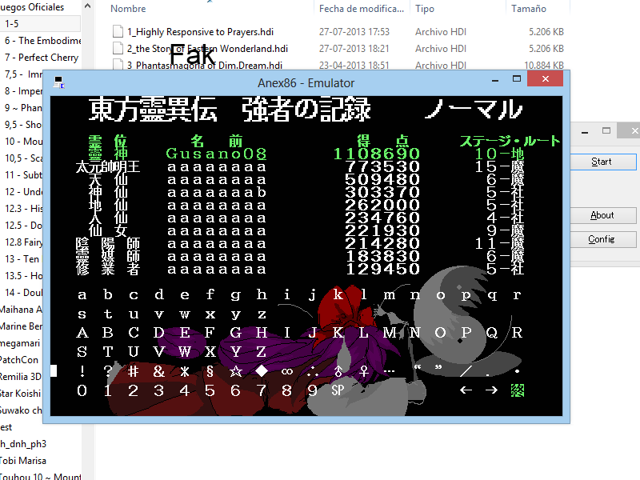Click the green 終 end-entry key

click(517, 390)
